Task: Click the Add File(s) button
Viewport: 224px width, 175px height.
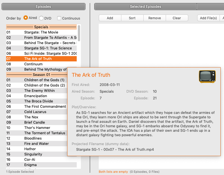Action: pos(208,18)
